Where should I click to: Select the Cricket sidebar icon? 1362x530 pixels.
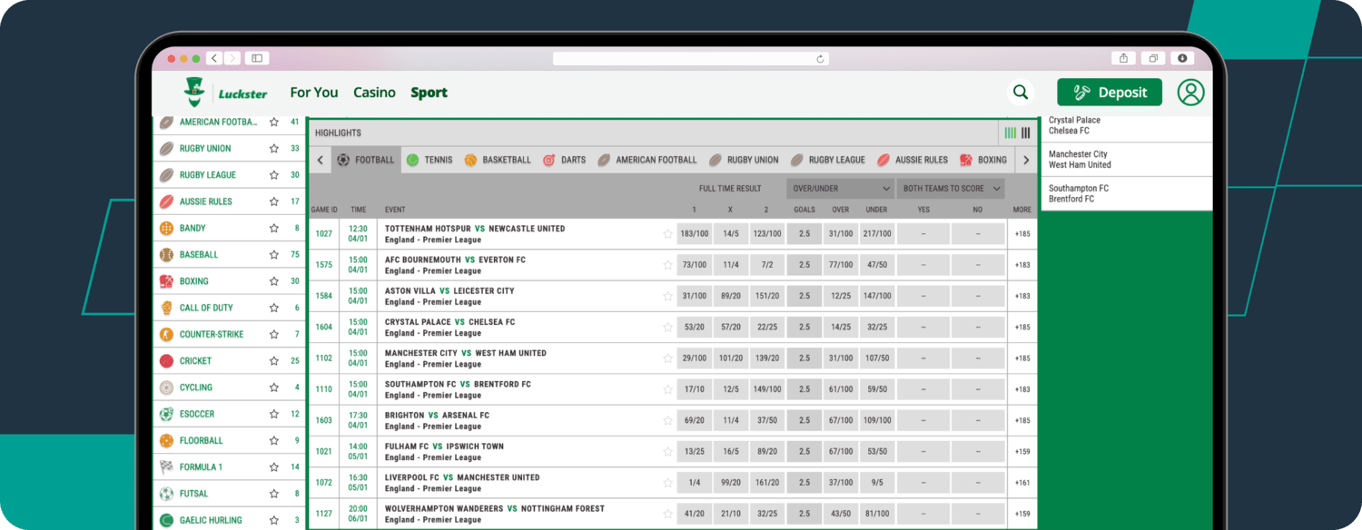click(x=166, y=361)
